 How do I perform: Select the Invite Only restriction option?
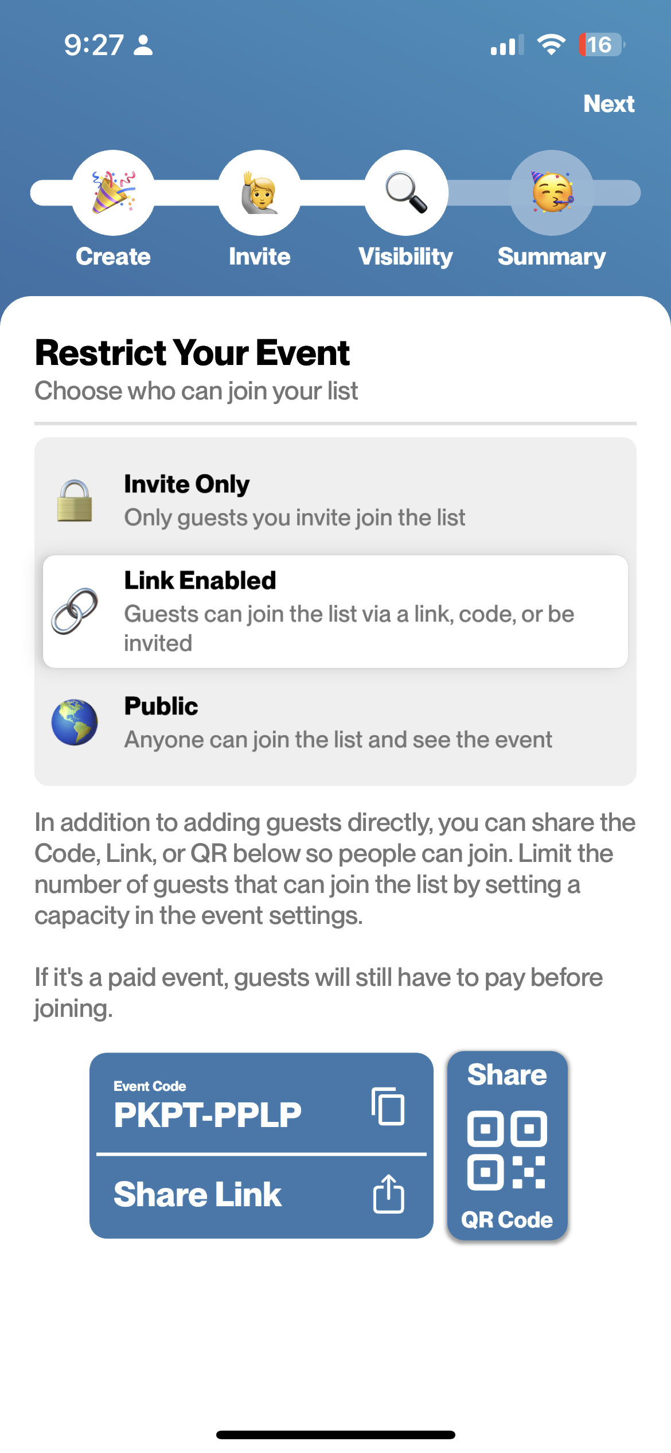point(335,500)
